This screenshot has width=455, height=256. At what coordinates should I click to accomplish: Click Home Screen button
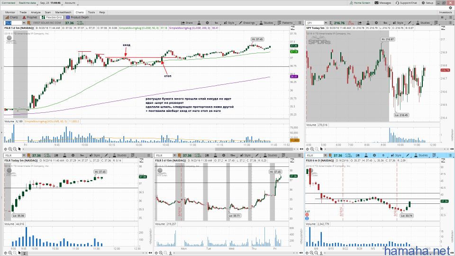click(x=360, y=3)
